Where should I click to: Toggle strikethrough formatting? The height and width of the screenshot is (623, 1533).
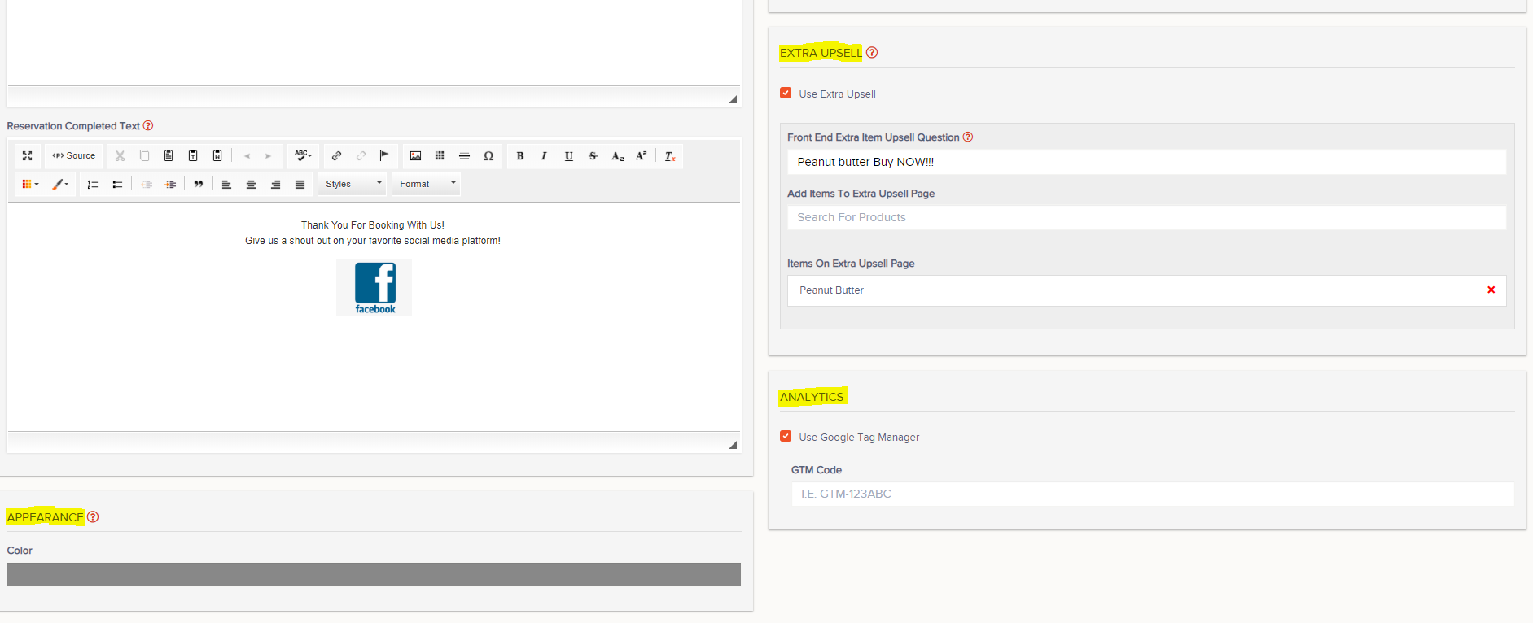(593, 156)
